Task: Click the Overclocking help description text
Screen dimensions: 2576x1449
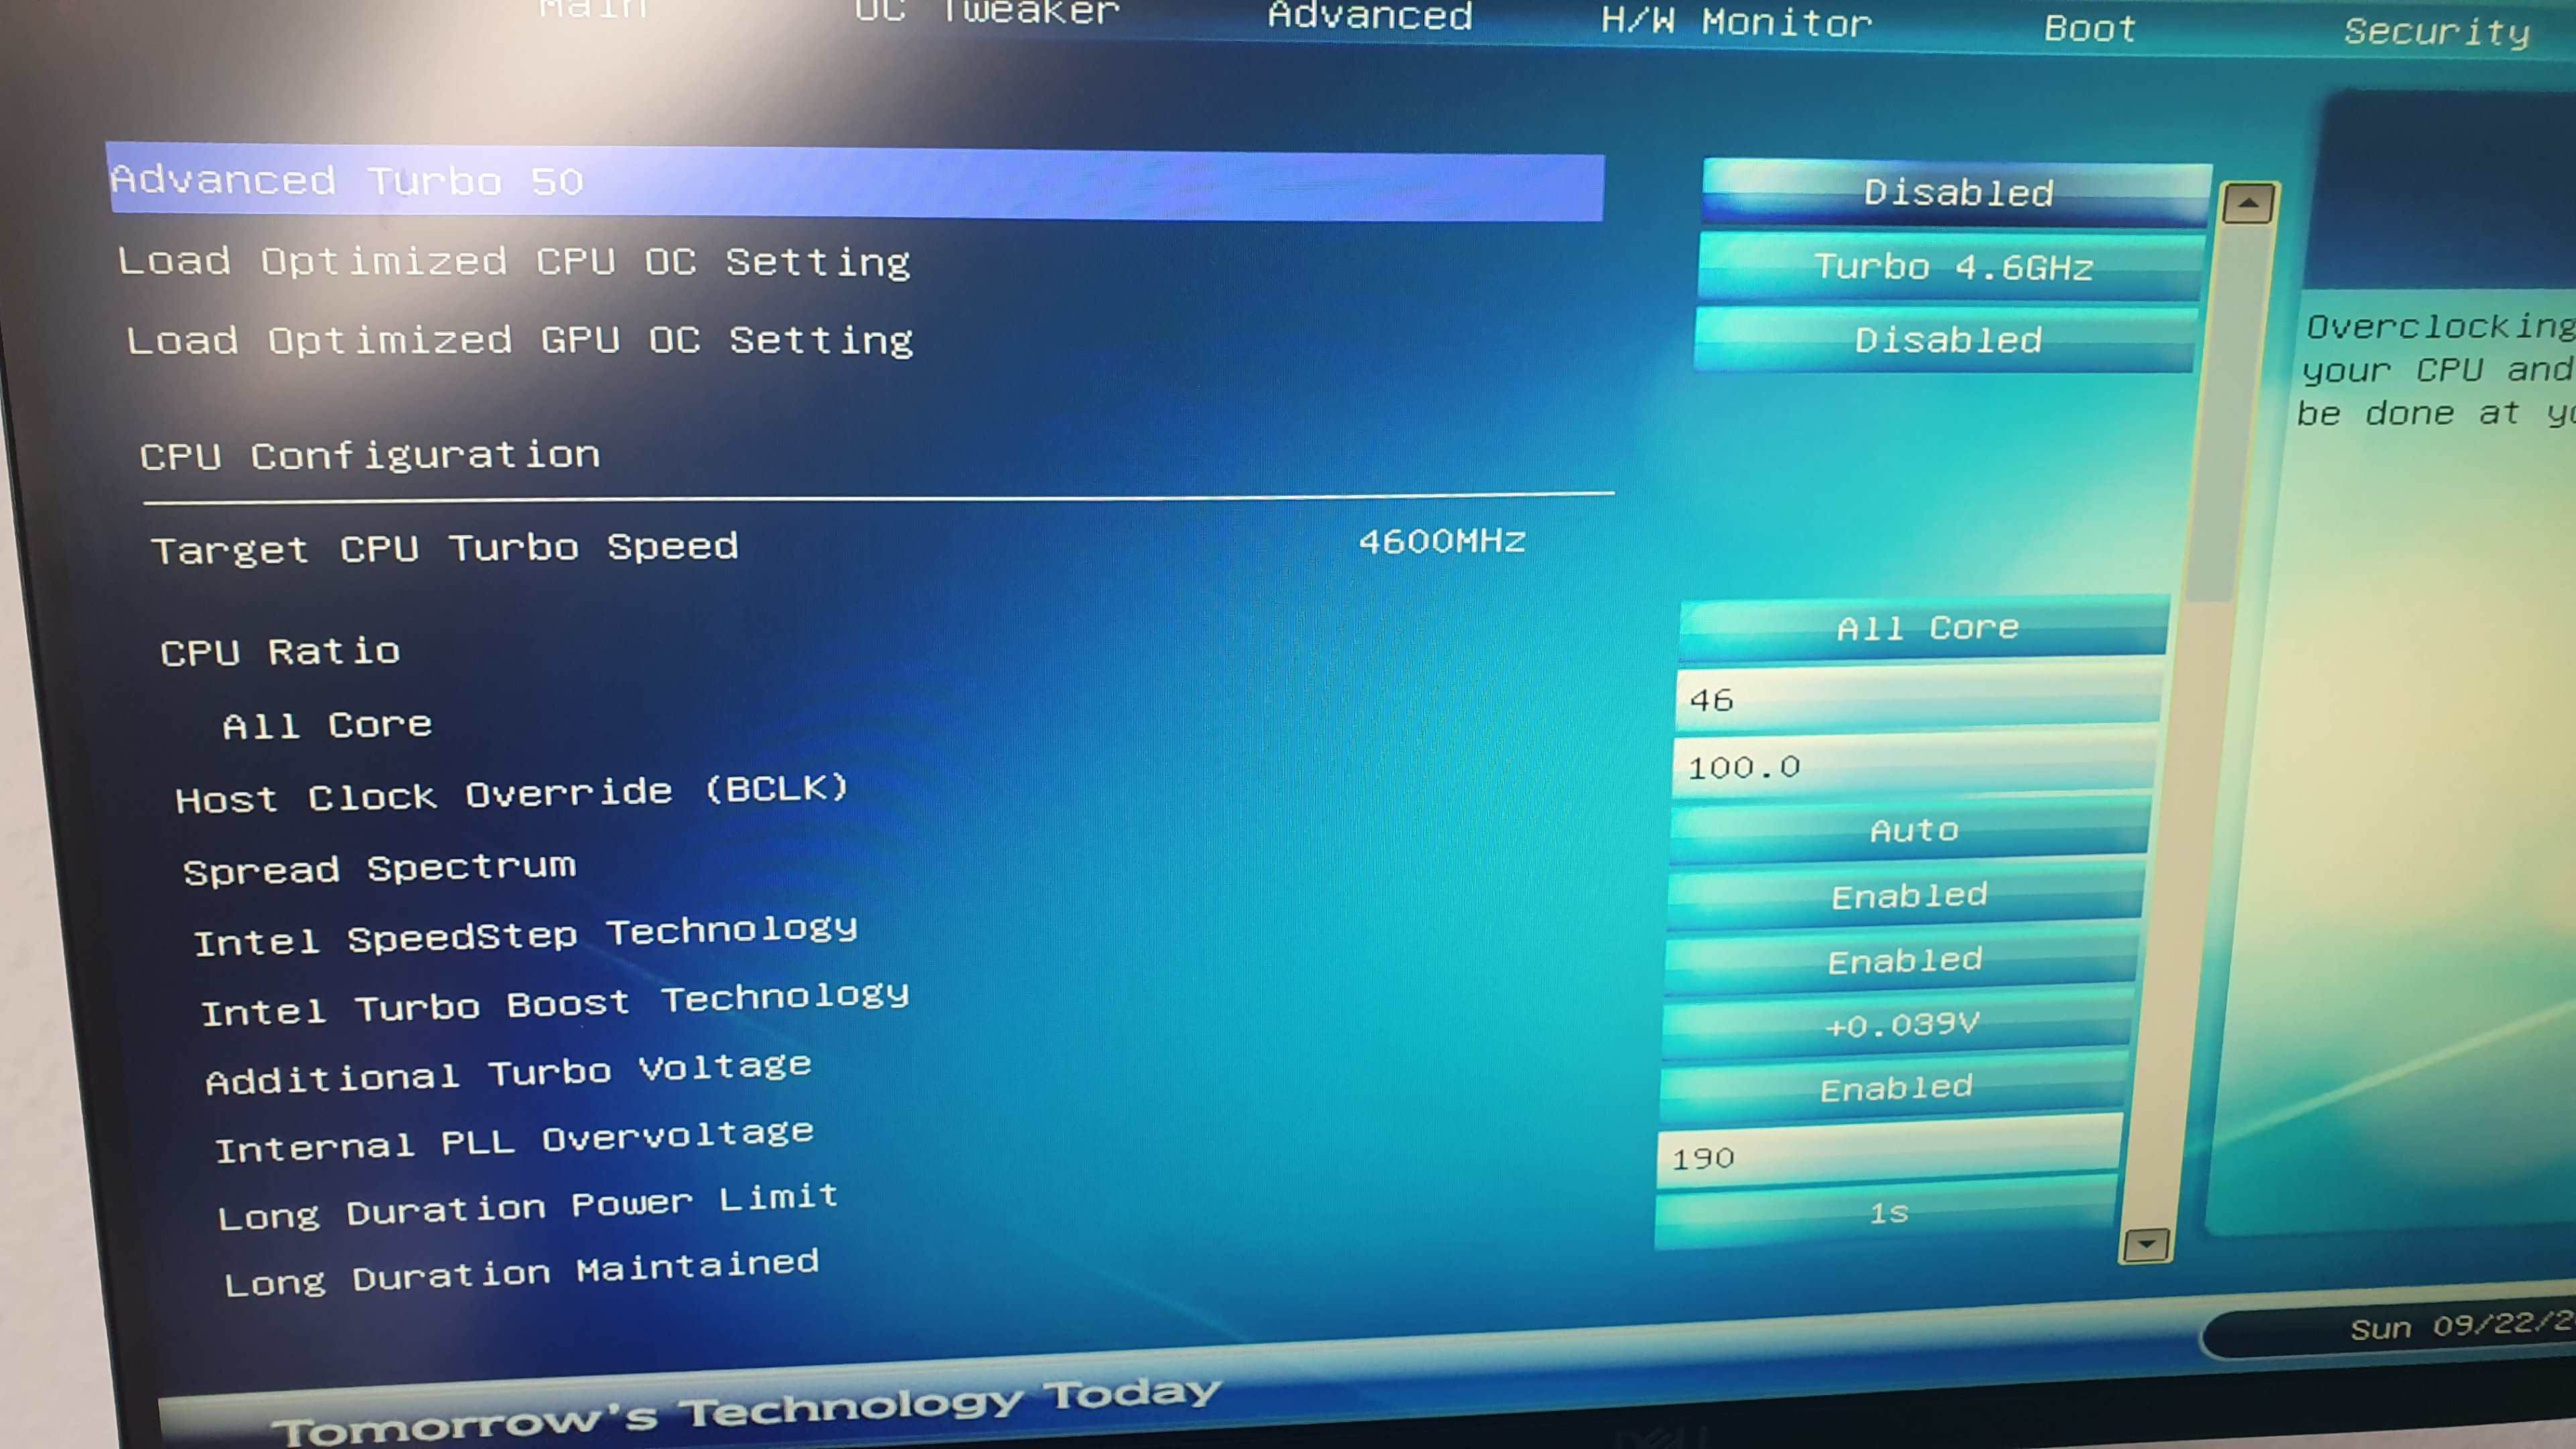Action: (x=2437, y=370)
